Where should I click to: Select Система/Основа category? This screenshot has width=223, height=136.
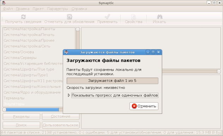[19, 52]
